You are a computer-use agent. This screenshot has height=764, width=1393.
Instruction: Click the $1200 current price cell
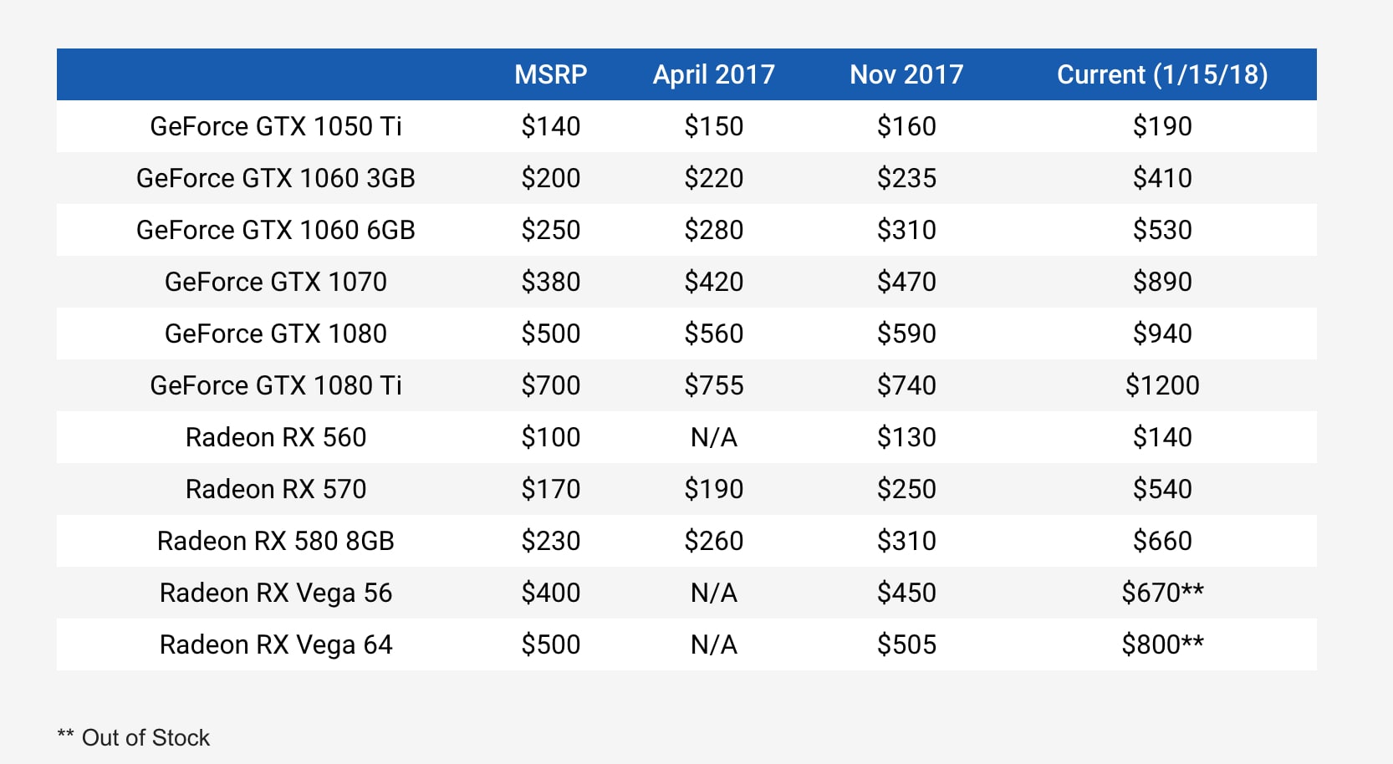(1162, 385)
